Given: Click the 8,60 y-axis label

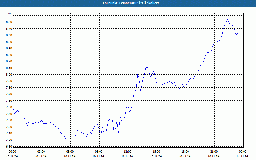Looking at the screenshot, I should (x=9, y=35).
